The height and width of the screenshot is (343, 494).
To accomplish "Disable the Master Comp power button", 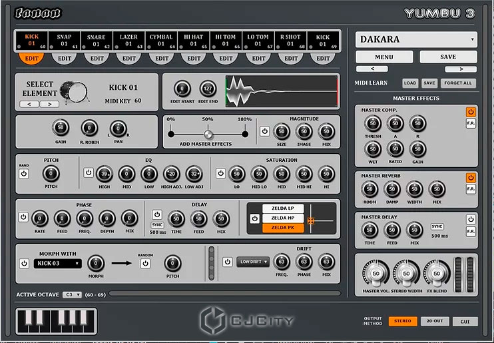I will 471,113.
